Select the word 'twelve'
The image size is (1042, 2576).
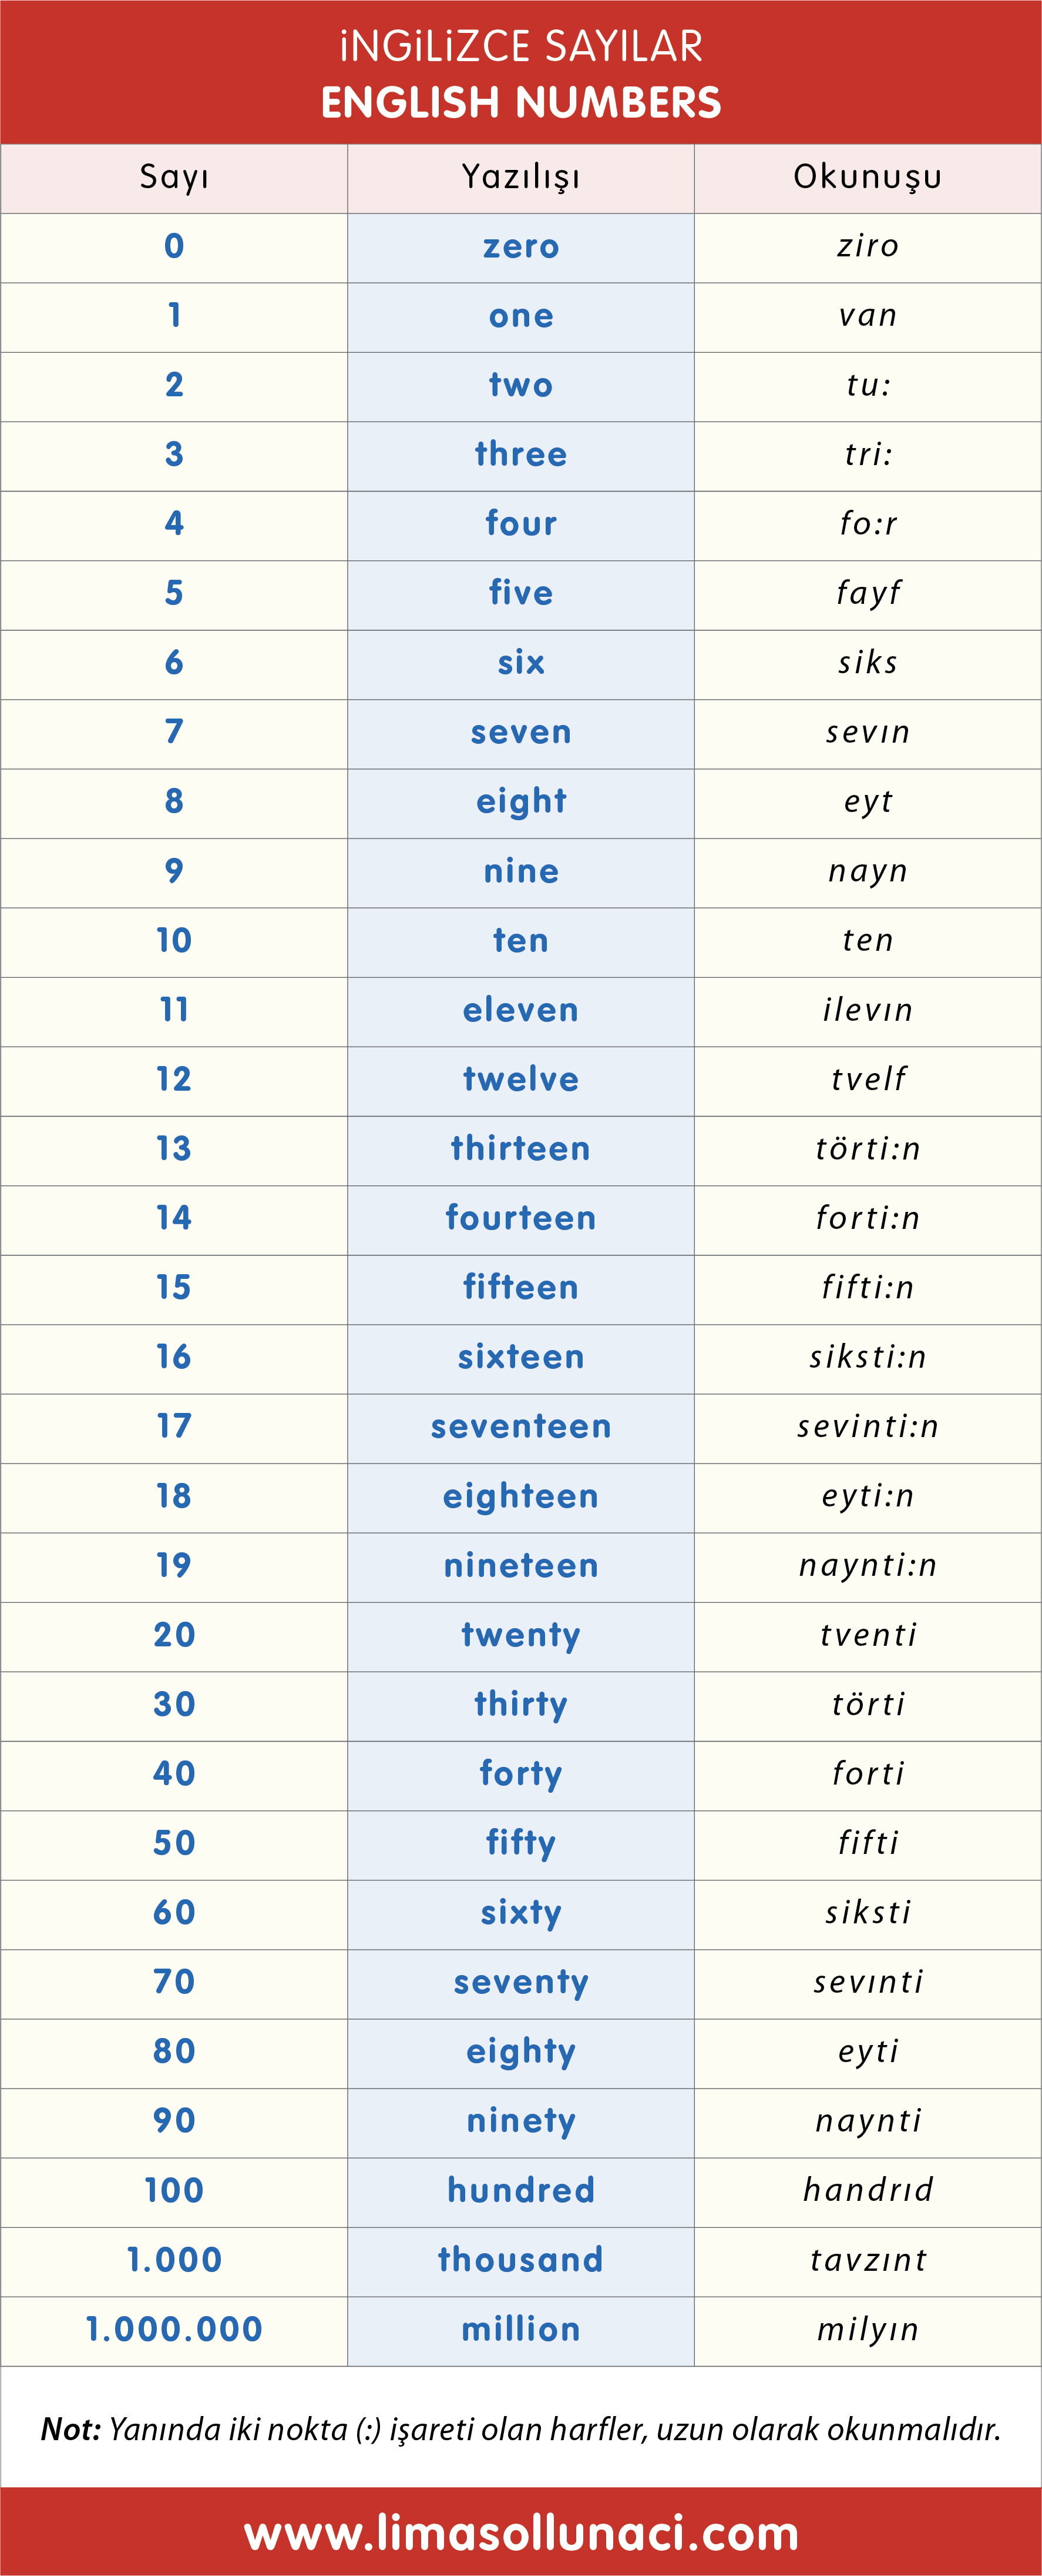point(520,1079)
